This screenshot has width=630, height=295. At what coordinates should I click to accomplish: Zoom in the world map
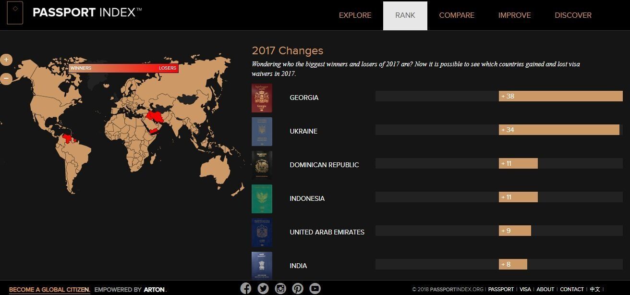(6, 60)
